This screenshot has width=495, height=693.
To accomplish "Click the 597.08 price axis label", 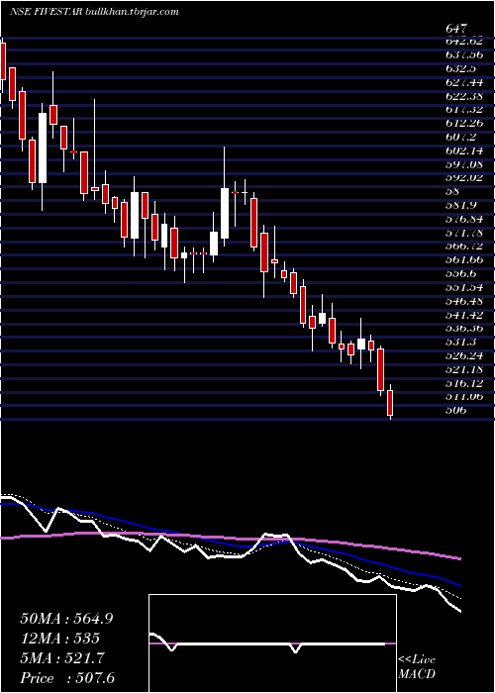I will point(464,164).
